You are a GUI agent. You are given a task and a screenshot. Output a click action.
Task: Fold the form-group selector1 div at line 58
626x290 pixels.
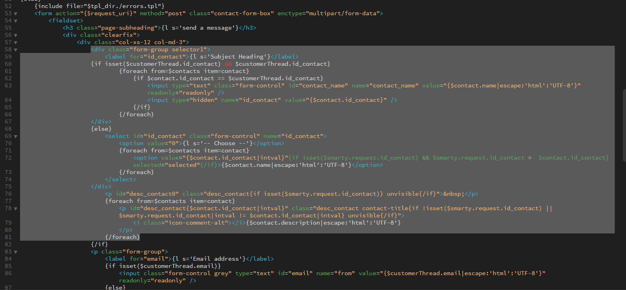point(16,50)
